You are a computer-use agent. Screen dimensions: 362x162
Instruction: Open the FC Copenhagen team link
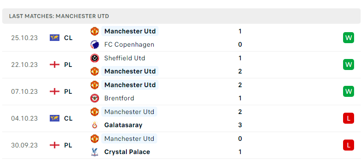(x=129, y=44)
